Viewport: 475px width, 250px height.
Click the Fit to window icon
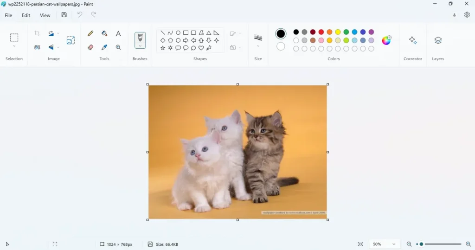360,244
